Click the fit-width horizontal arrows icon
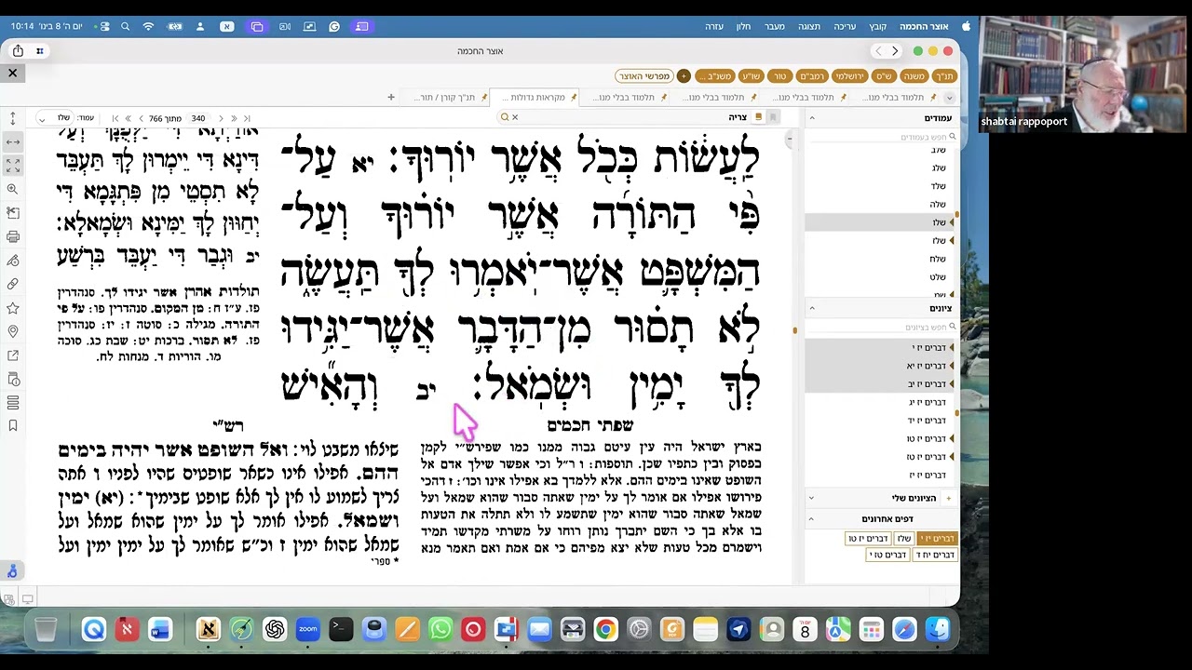 click(x=12, y=142)
